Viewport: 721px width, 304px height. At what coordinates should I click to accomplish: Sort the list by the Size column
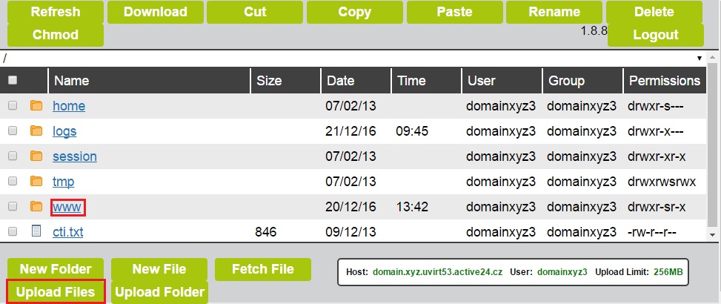269,81
